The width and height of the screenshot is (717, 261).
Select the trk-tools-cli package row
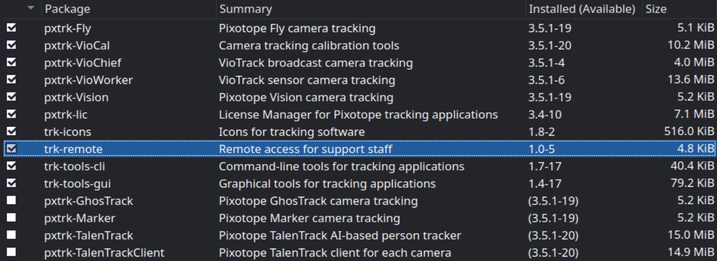pyautogui.click(x=74, y=166)
